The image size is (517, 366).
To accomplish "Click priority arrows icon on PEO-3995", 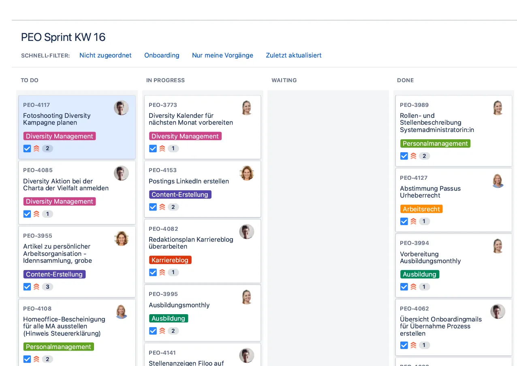I will tap(162, 331).
